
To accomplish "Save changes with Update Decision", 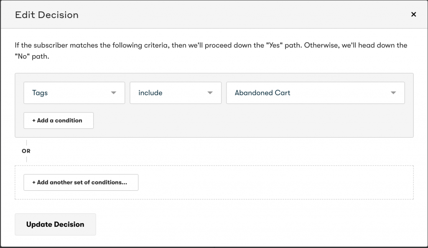I will click(55, 224).
